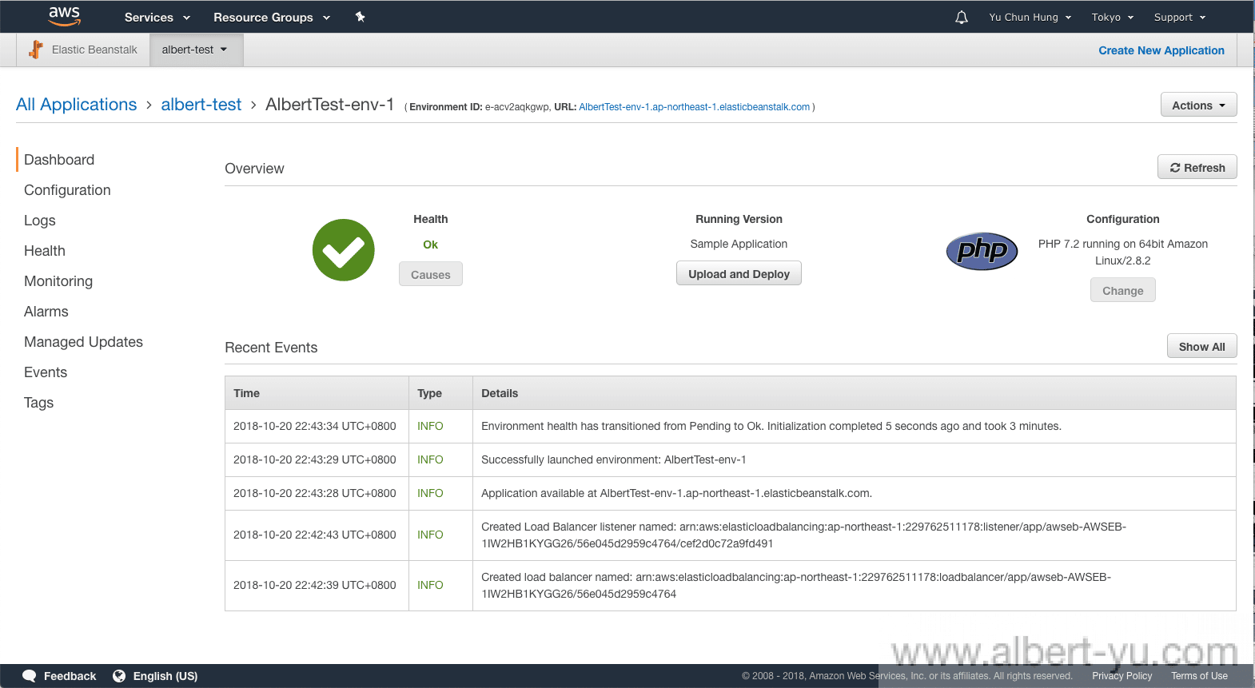Open Privacy Policy link

click(1122, 676)
